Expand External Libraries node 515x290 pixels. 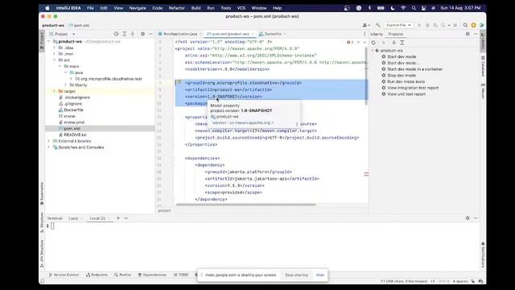[49, 141]
